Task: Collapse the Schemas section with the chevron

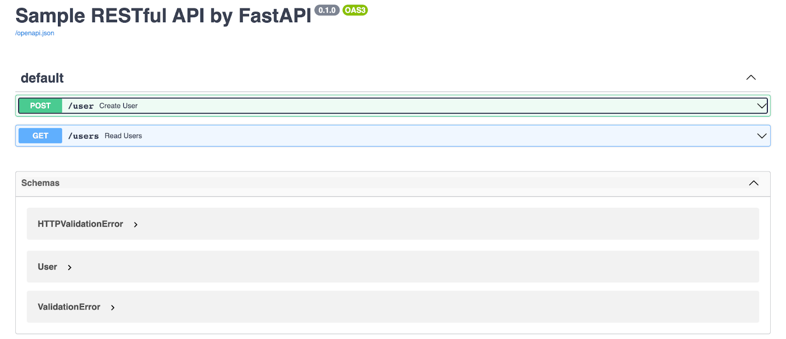Action: 754,183
